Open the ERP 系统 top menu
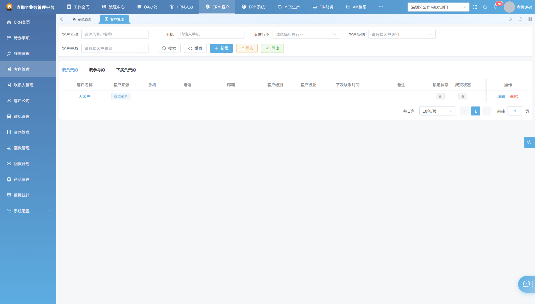The height and width of the screenshot is (304, 535). [253, 7]
